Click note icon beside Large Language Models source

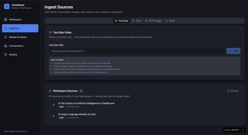(x=54, y=116)
